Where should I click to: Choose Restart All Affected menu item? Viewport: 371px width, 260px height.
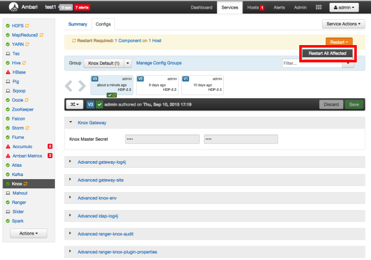pyautogui.click(x=328, y=53)
